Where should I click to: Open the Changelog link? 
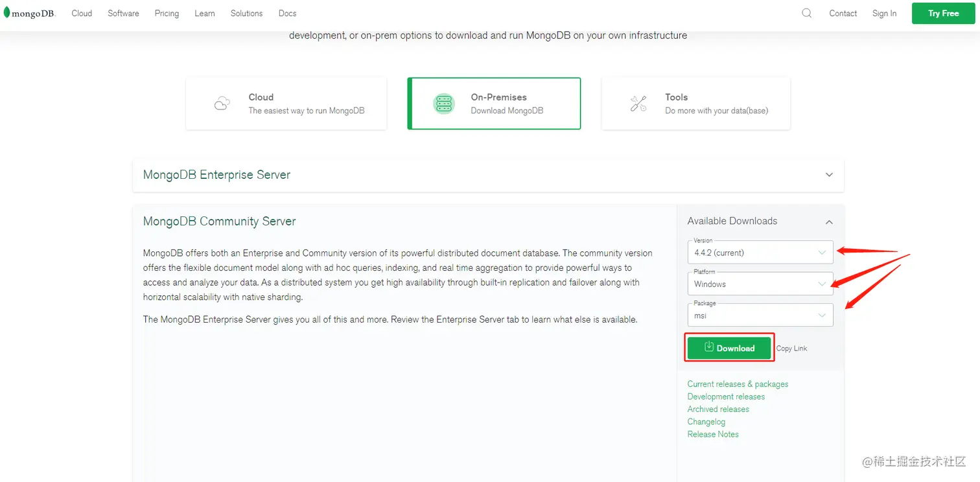(706, 422)
